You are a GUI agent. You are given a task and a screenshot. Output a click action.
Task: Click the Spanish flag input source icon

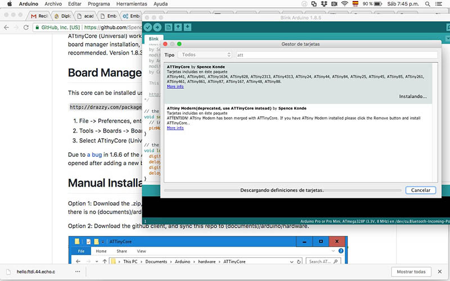pos(355,4)
